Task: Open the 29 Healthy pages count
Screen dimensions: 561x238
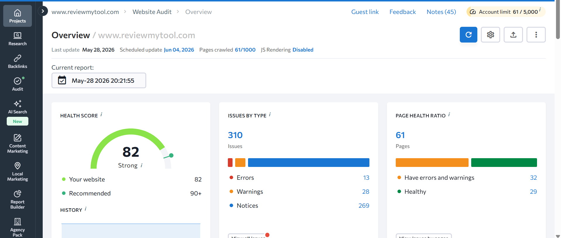Action: (x=534, y=192)
